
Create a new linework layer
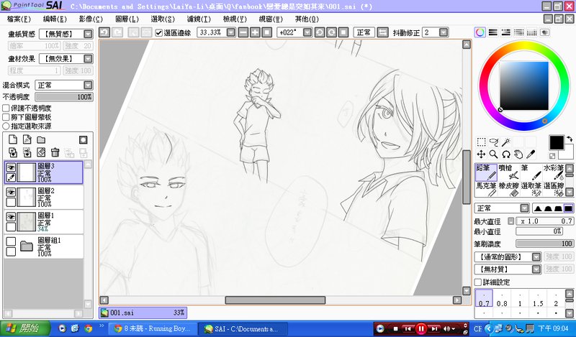coord(27,139)
